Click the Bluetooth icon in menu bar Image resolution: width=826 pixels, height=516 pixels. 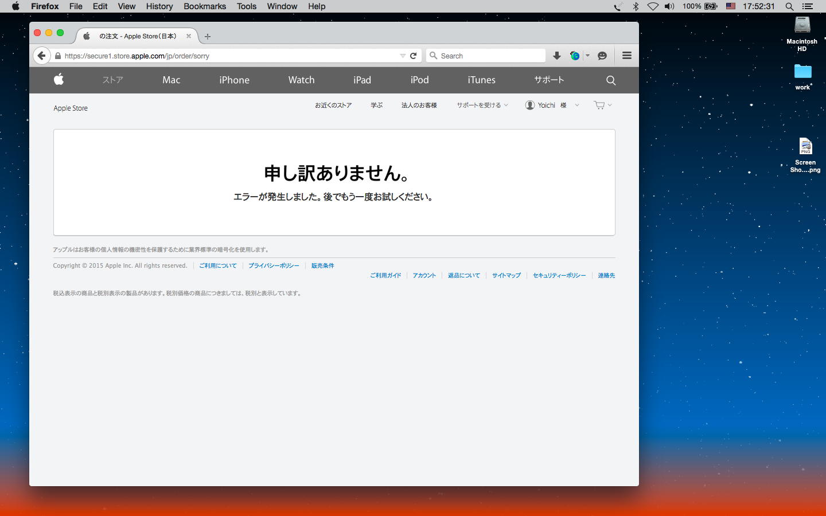636,6
